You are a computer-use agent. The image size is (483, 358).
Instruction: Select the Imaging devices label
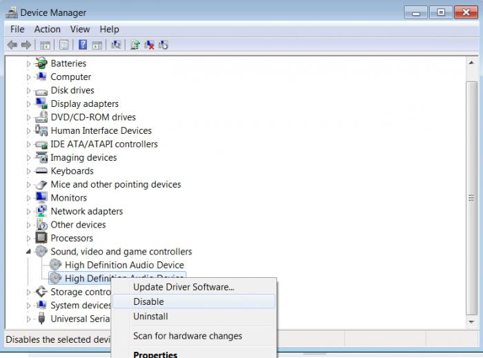click(83, 157)
